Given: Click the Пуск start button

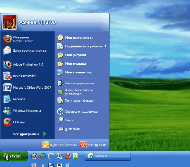Looking at the screenshot, I should pyautogui.click(x=14, y=156).
